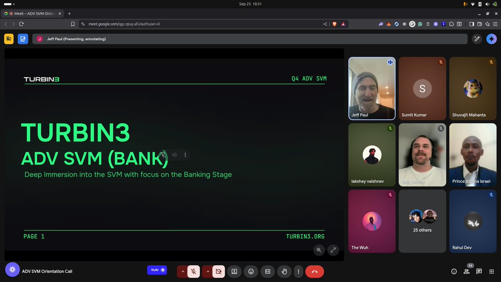The height and width of the screenshot is (282, 501).
Task: Select The Wuh participant tile
Action: [372, 221]
